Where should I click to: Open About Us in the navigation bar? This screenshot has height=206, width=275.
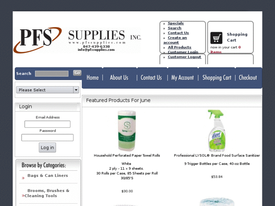coord(119,77)
